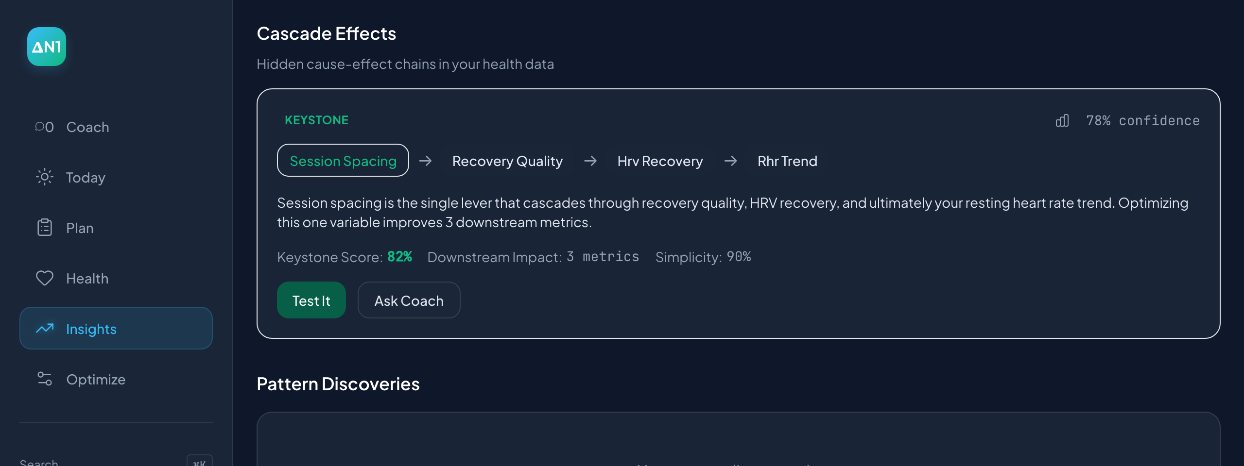The height and width of the screenshot is (466, 1244).
Task: Click the AN1 app logo
Action: coord(46,47)
